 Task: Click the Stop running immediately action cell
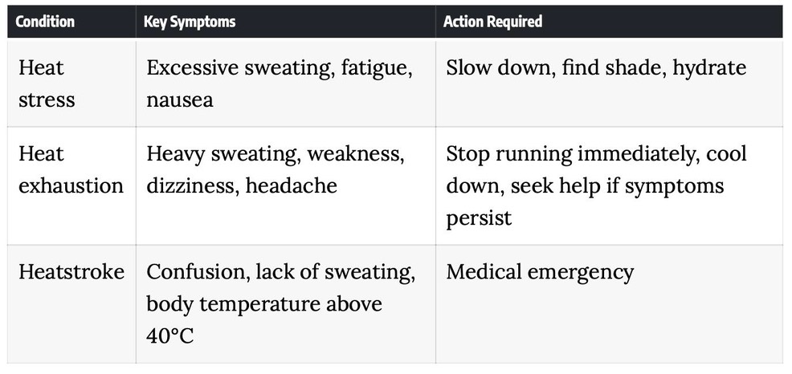[609, 185]
